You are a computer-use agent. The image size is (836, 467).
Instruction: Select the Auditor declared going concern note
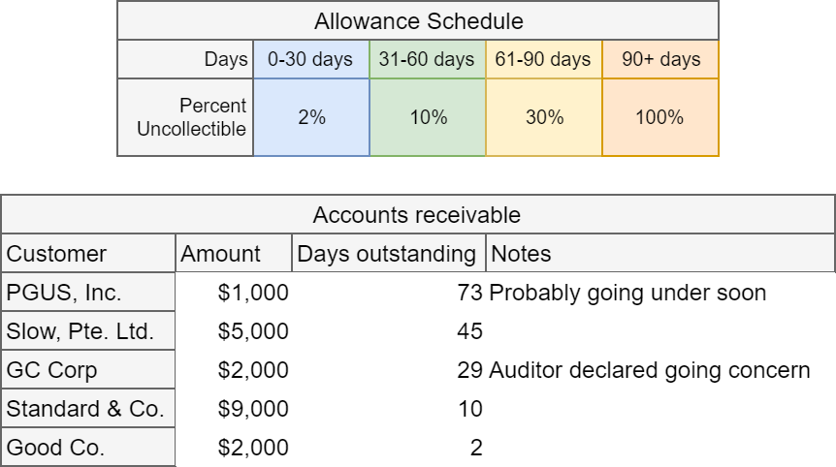(x=650, y=370)
